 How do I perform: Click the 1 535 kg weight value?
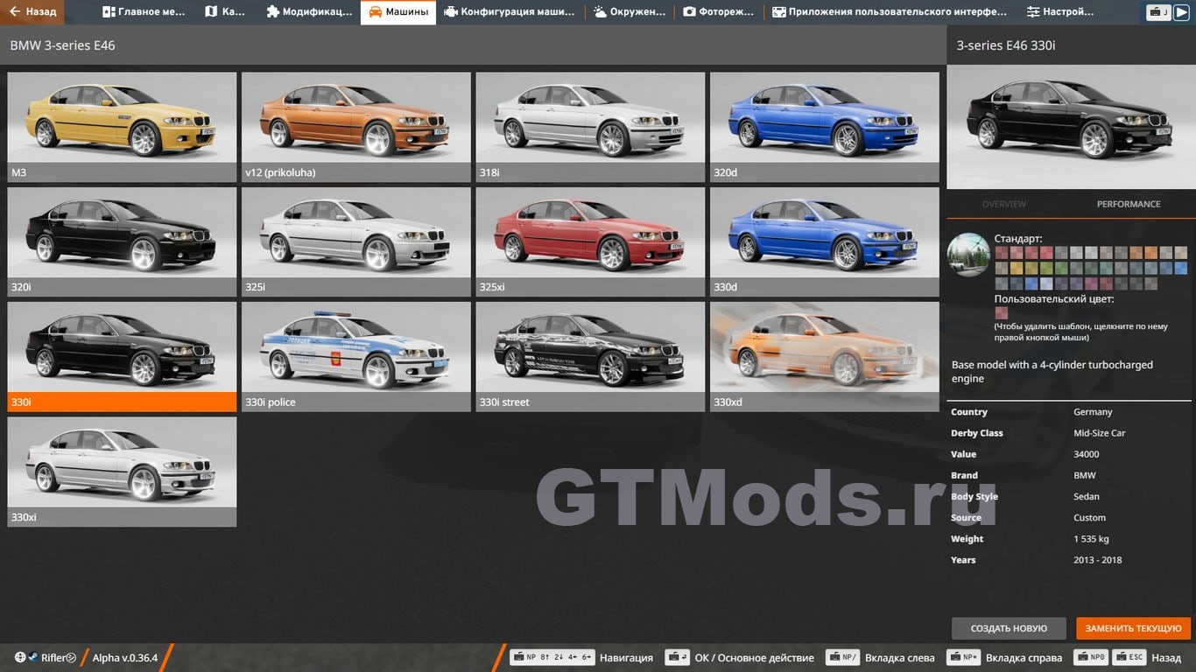(1091, 539)
